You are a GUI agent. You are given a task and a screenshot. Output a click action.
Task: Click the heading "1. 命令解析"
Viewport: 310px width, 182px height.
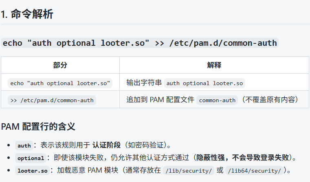[27, 15]
